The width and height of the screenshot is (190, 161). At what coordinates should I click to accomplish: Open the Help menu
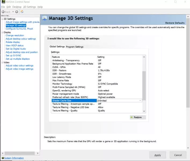[x=40, y=7]
